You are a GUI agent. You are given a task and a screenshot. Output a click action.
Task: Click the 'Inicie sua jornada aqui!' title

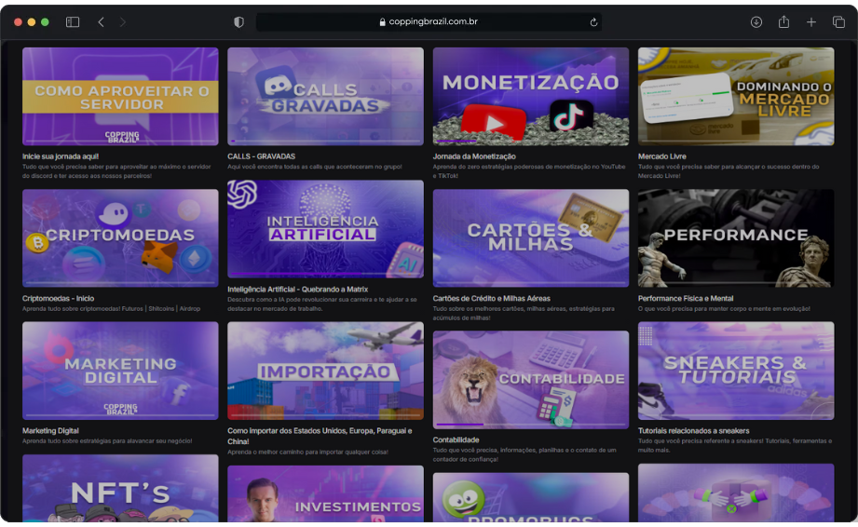[61, 156]
